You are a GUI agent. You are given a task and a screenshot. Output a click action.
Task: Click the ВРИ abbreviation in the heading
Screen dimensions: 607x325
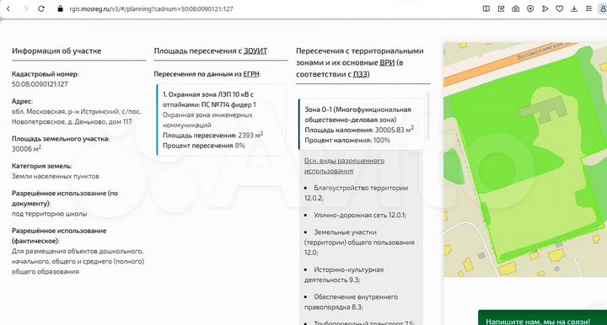387,62
